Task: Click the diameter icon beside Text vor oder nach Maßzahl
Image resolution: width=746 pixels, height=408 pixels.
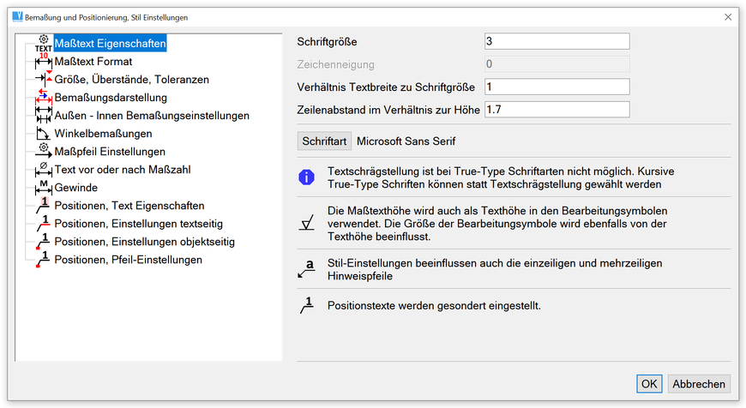Action: (x=44, y=170)
